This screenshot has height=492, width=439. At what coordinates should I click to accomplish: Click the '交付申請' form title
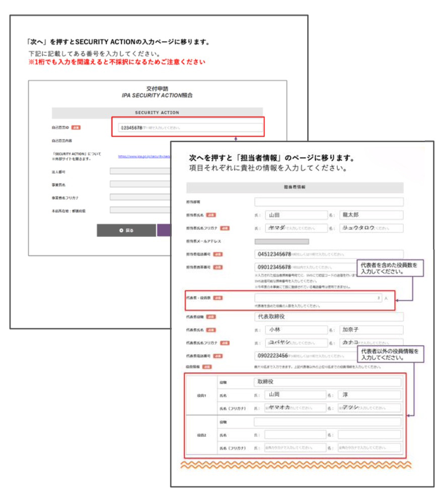click(157, 89)
